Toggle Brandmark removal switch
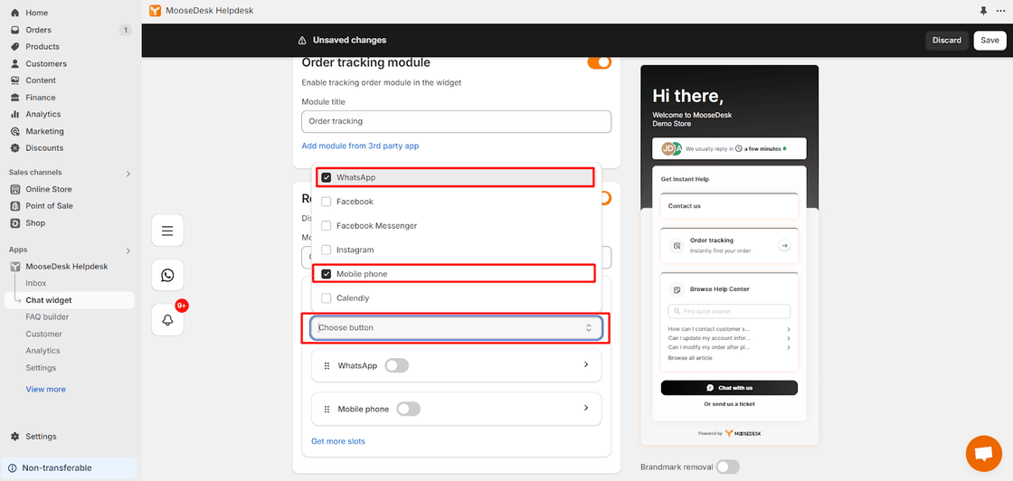1013x481 pixels. coord(727,467)
